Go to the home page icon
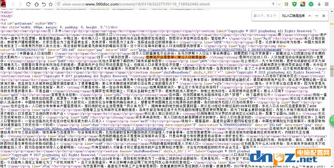This screenshot has width=334, height=168. [36, 4]
